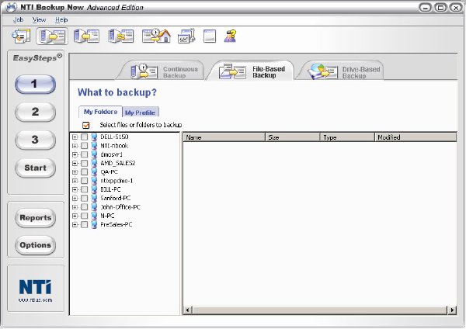
Task: Select the Backup toolbar icon with right arrow
Action: [52, 36]
